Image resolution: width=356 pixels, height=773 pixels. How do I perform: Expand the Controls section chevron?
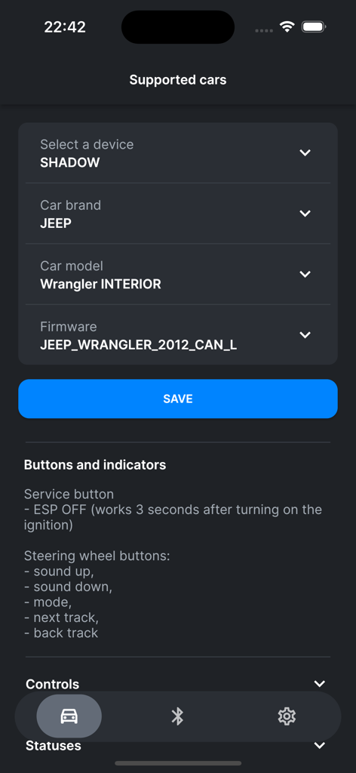(x=320, y=684)
